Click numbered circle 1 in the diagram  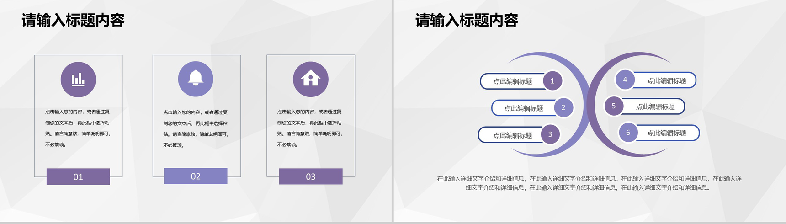(x=552, y=81)
